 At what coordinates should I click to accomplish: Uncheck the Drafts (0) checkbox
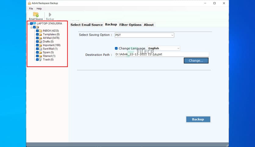(37, 42)
